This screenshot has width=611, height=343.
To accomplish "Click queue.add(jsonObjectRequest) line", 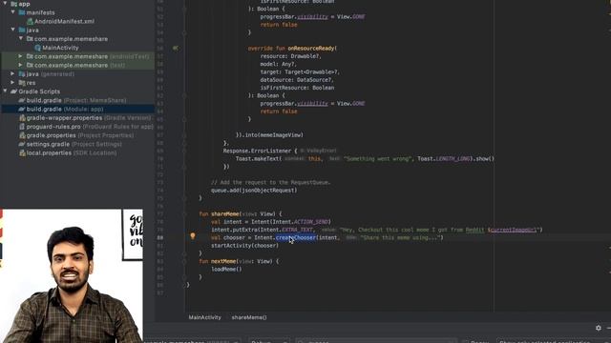I will pos(254,191).
